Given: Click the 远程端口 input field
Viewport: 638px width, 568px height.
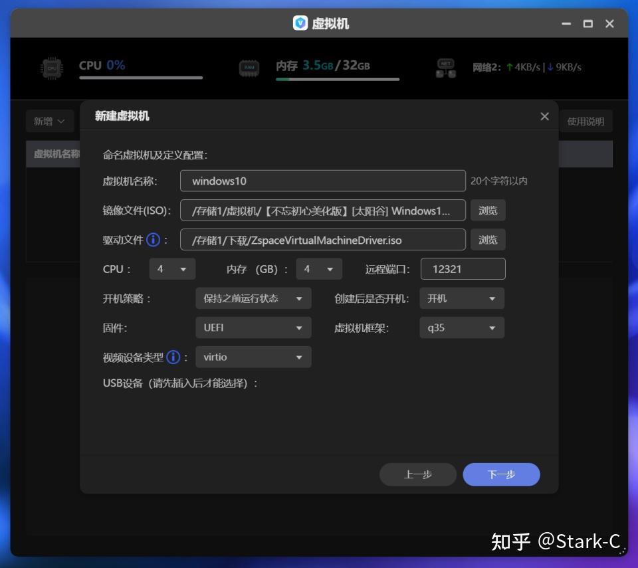Looking at the screenshot, I should 463,269.
